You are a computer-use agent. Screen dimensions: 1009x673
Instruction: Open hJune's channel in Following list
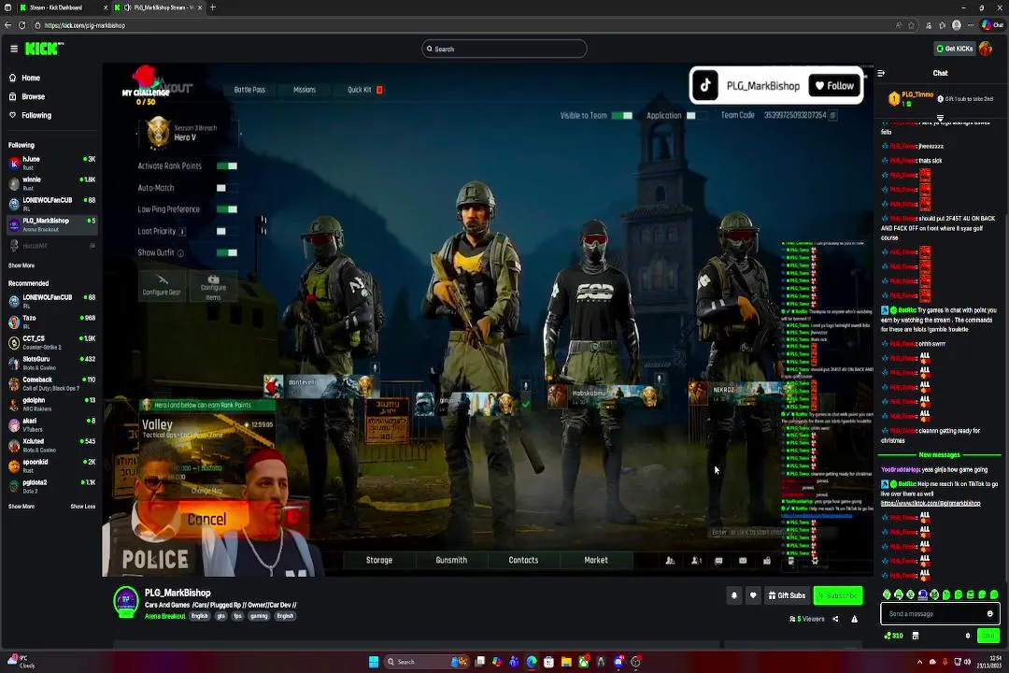[51, 163]
